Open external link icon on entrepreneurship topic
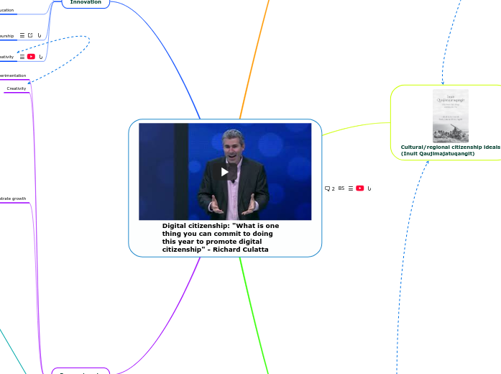Screen dimensions: 501x374 30,35
